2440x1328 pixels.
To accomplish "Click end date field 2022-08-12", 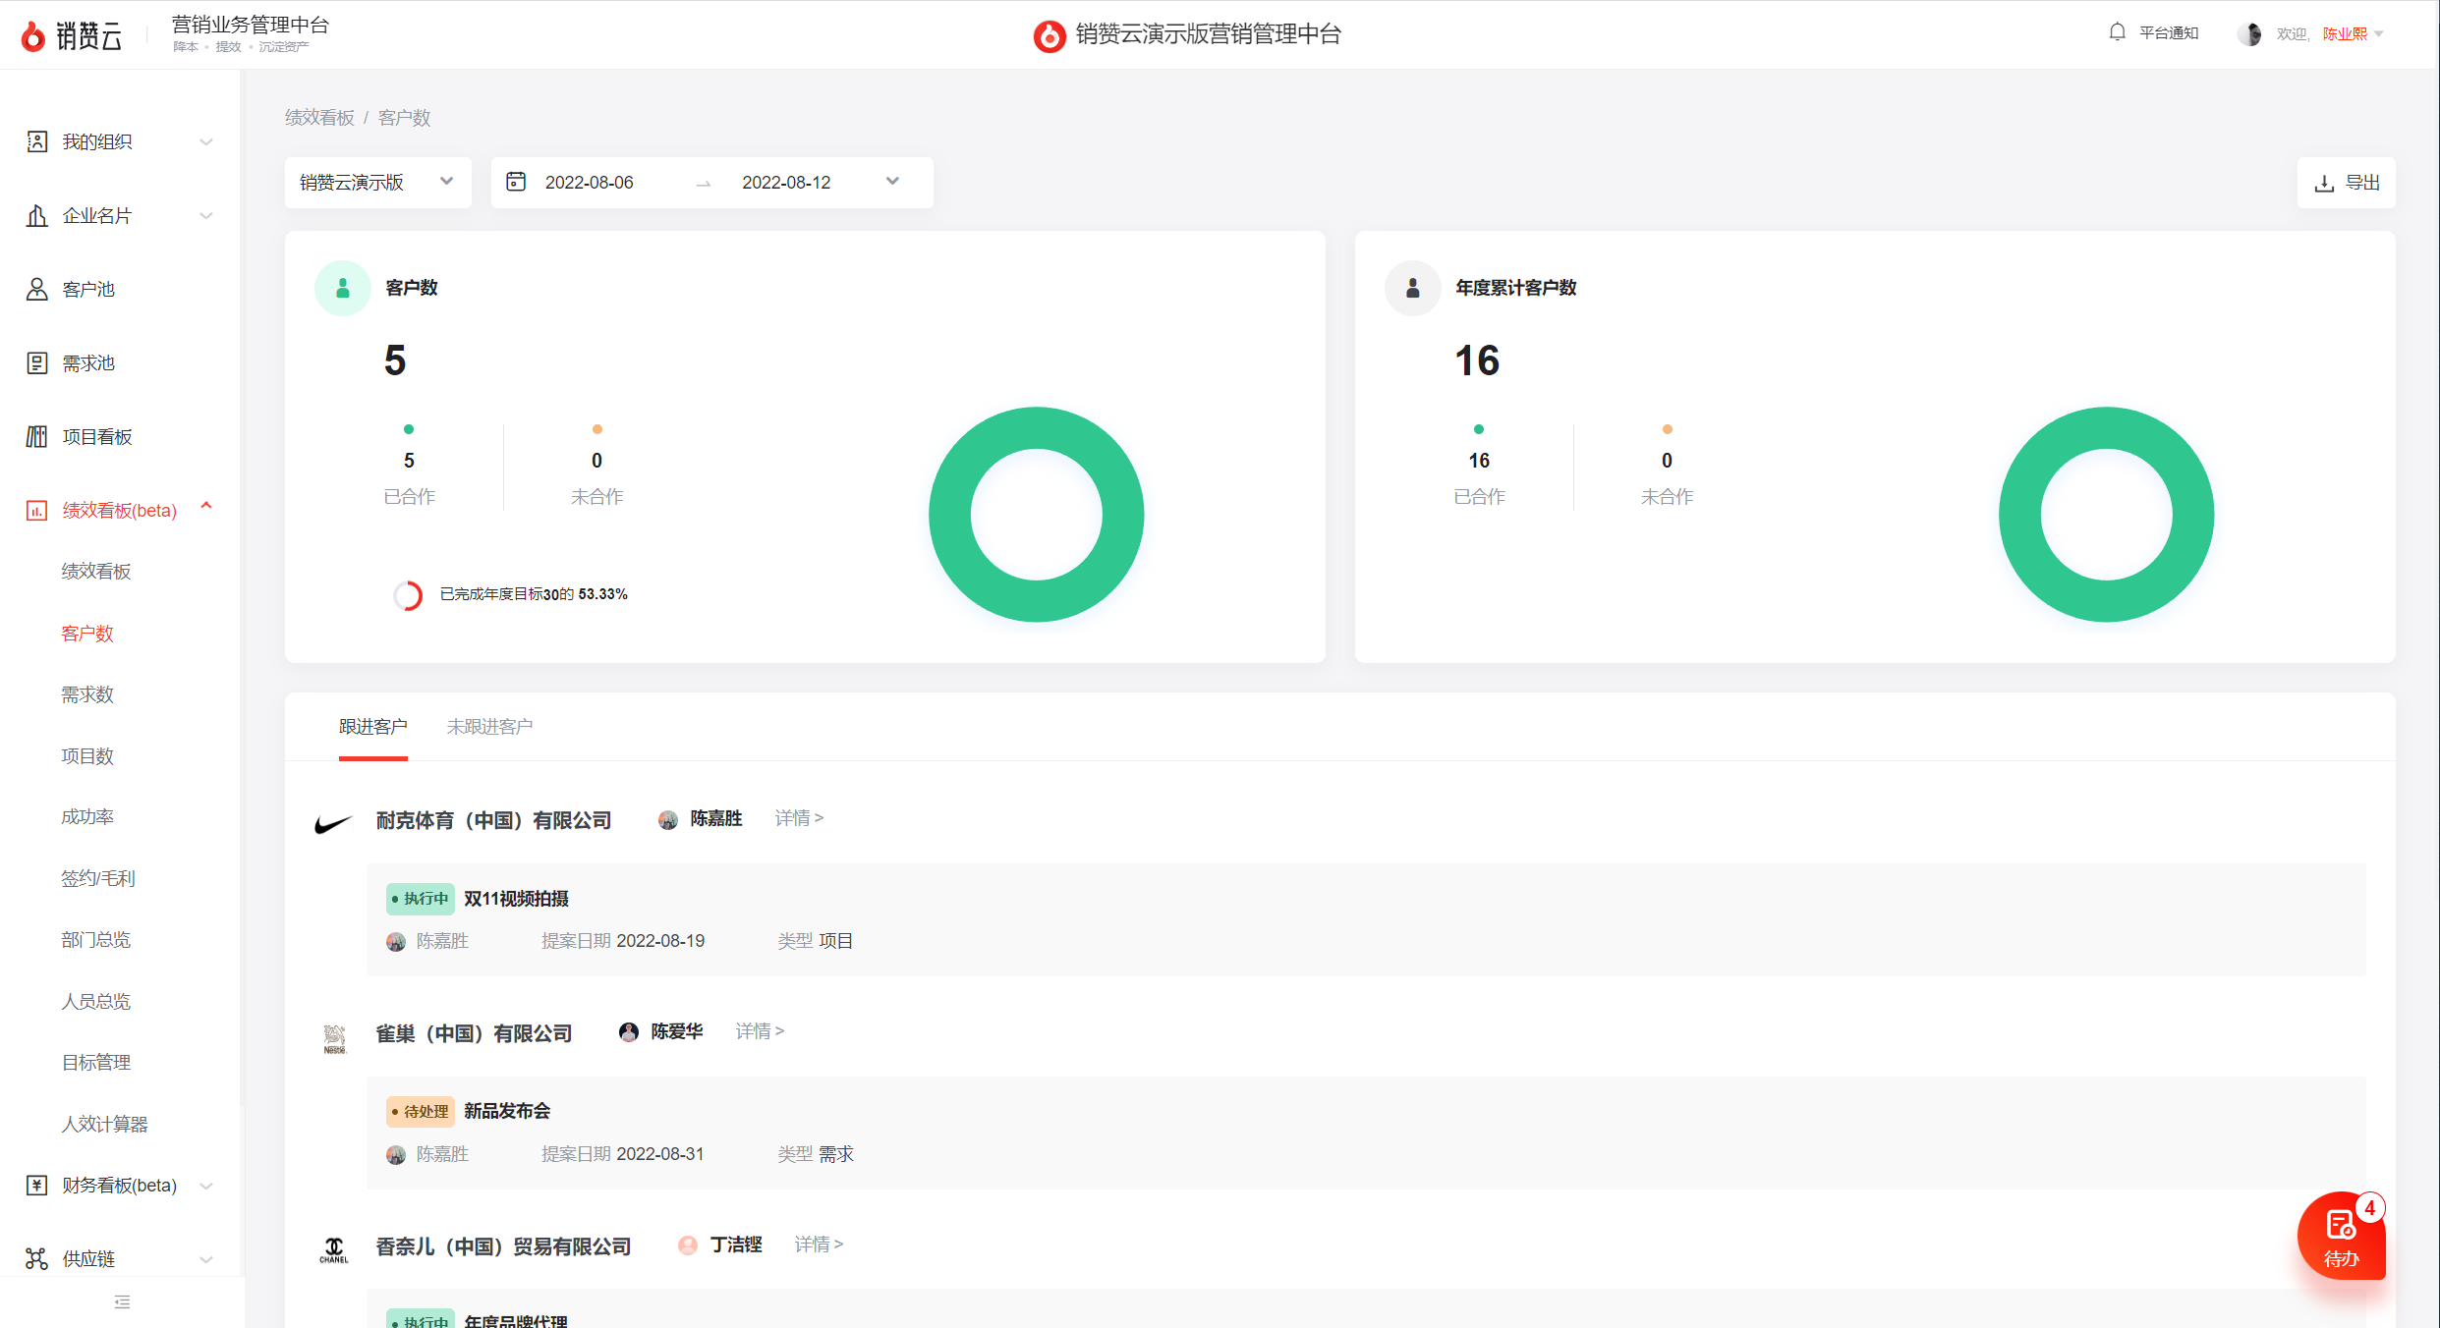I will click(786, 182).
